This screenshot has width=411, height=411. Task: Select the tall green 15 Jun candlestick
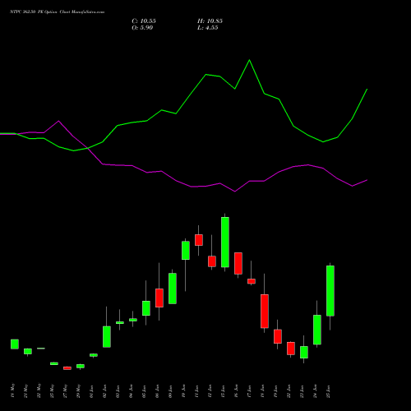(x=225, y=242)
